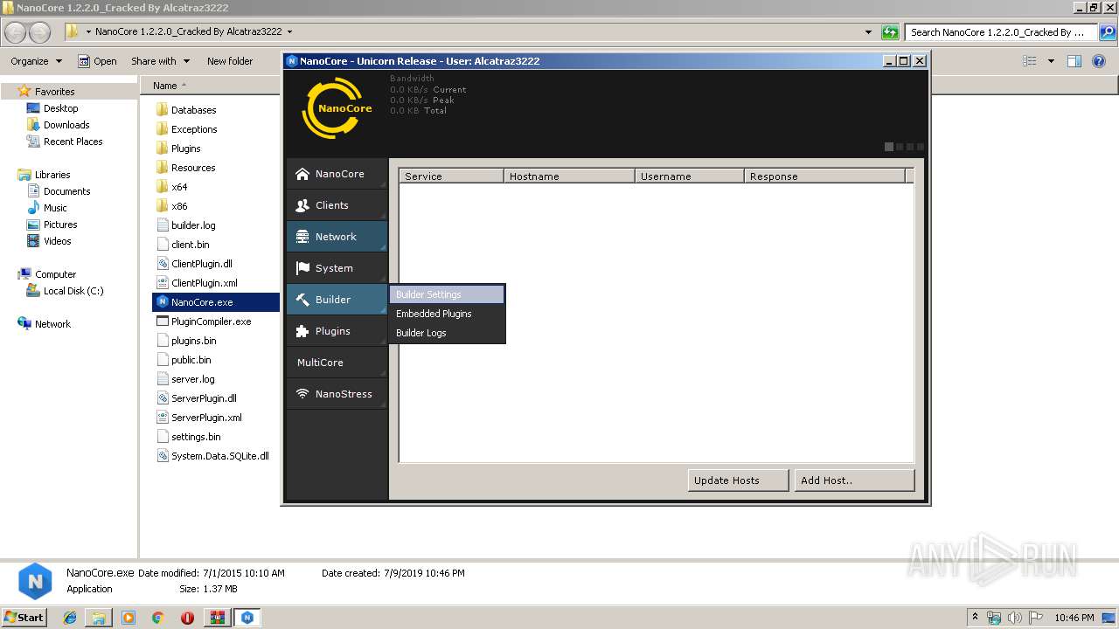Screen dimensions: 1119x629
Task: Choose Embedded Plugins from the submenu
Action: click(x=447, y=314)
